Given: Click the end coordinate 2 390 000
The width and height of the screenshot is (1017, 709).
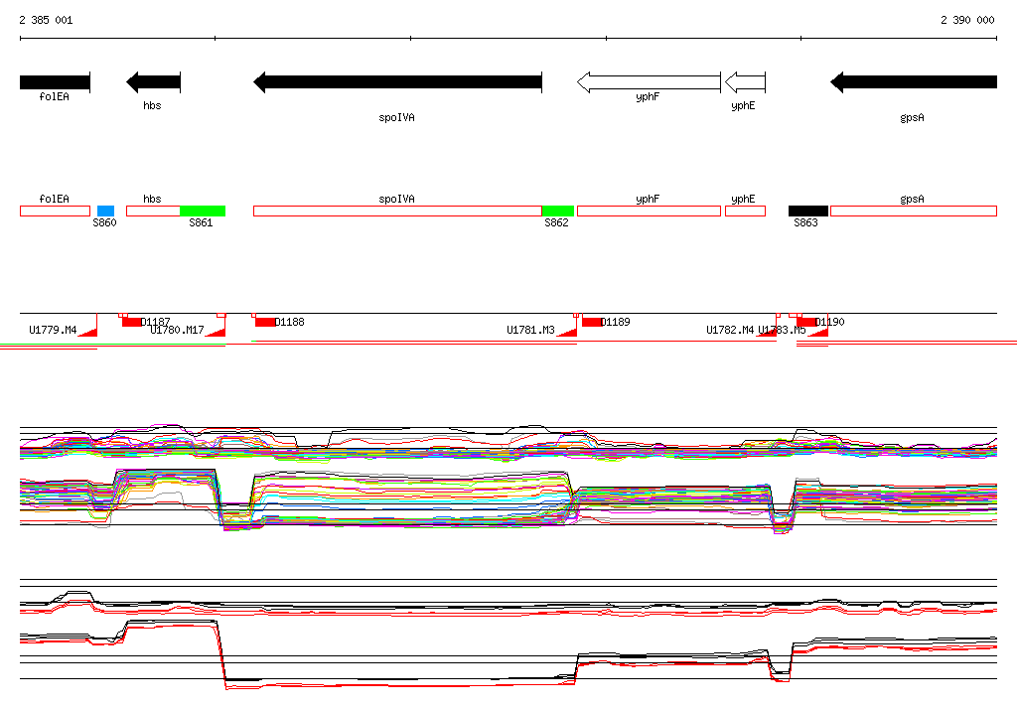Looking at the screenshot, I should coord(967,20).
